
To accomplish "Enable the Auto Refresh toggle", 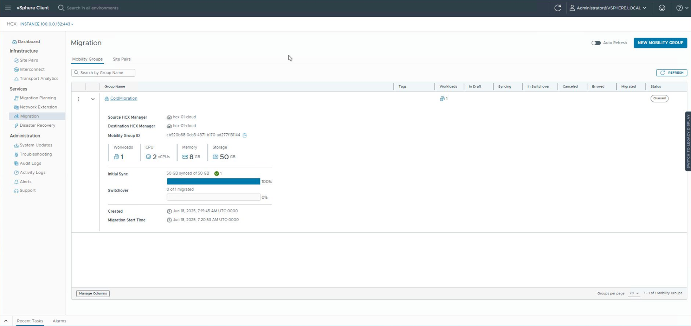I will [x=596, y=43].
